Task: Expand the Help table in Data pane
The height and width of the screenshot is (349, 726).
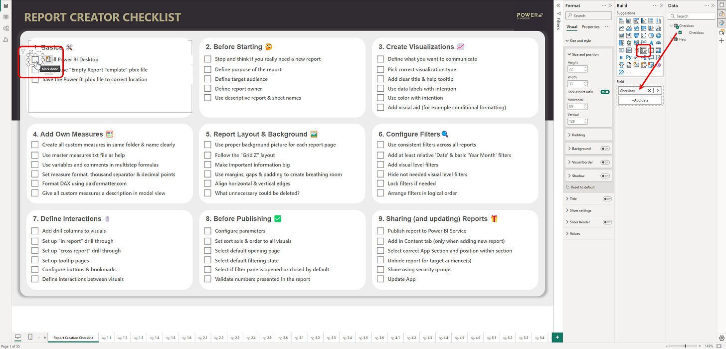Action: [x=671, y=39]
